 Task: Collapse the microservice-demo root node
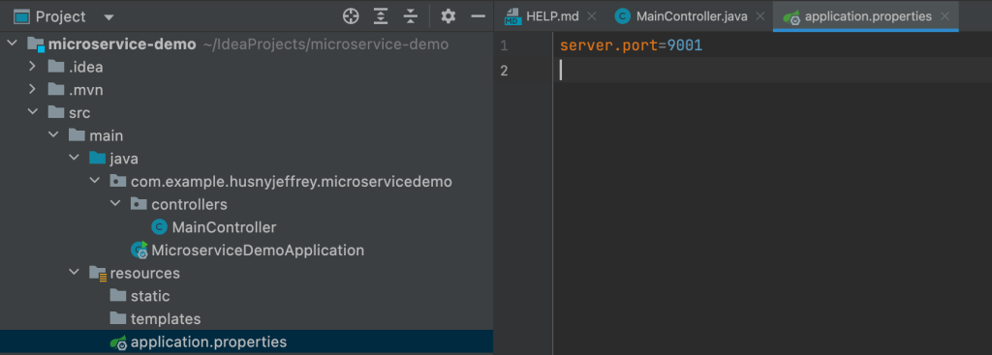tap(12, 44)
